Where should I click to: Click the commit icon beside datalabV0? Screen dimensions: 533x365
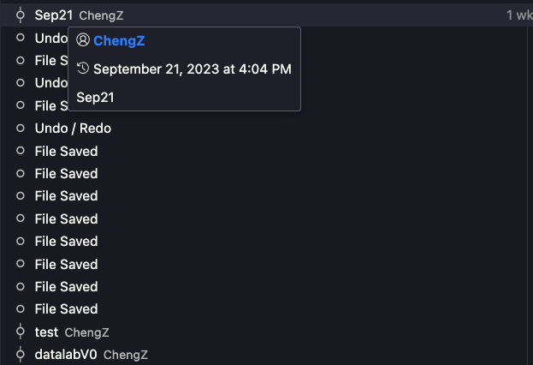(x=21, y=355)
